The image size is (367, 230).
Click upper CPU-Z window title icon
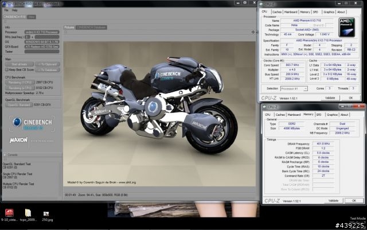261,4
